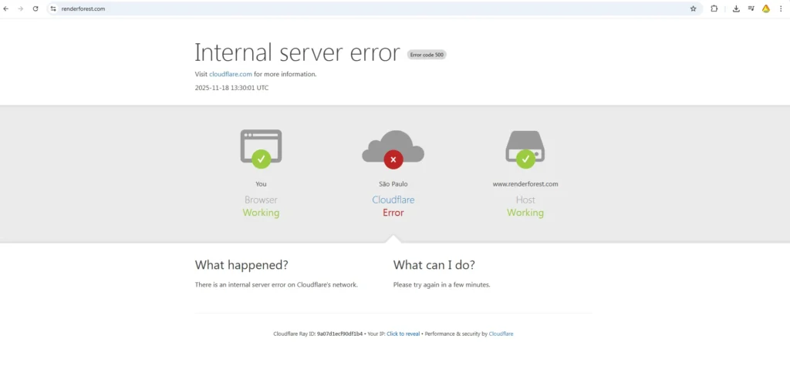This screenshot has height=386, width=790.
Task: Click the browser back arrow
Action: (x=6, y=8)
